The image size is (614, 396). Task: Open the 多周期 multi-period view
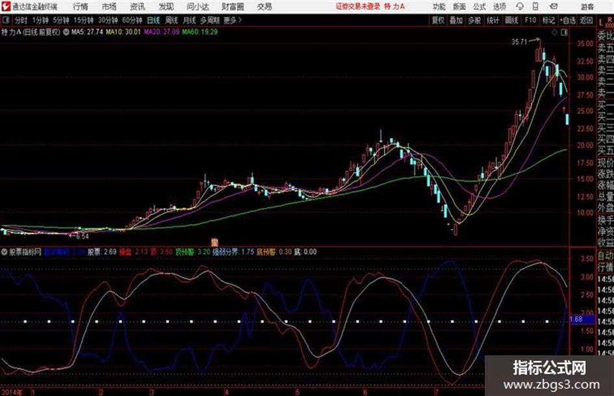click(x=210, y=20)
